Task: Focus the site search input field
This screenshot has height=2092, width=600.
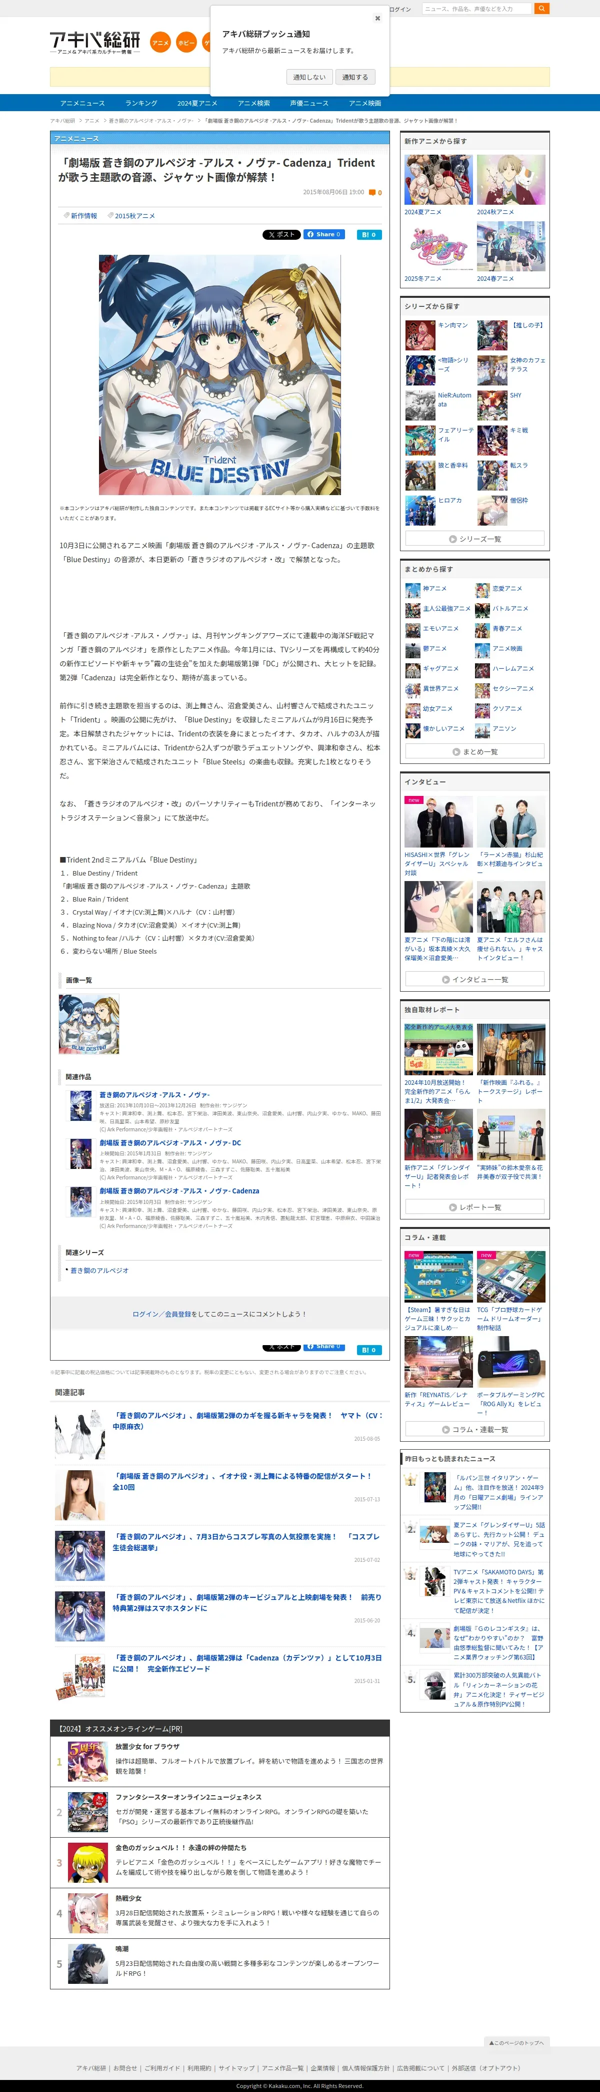Action: [x=477, y=8]
